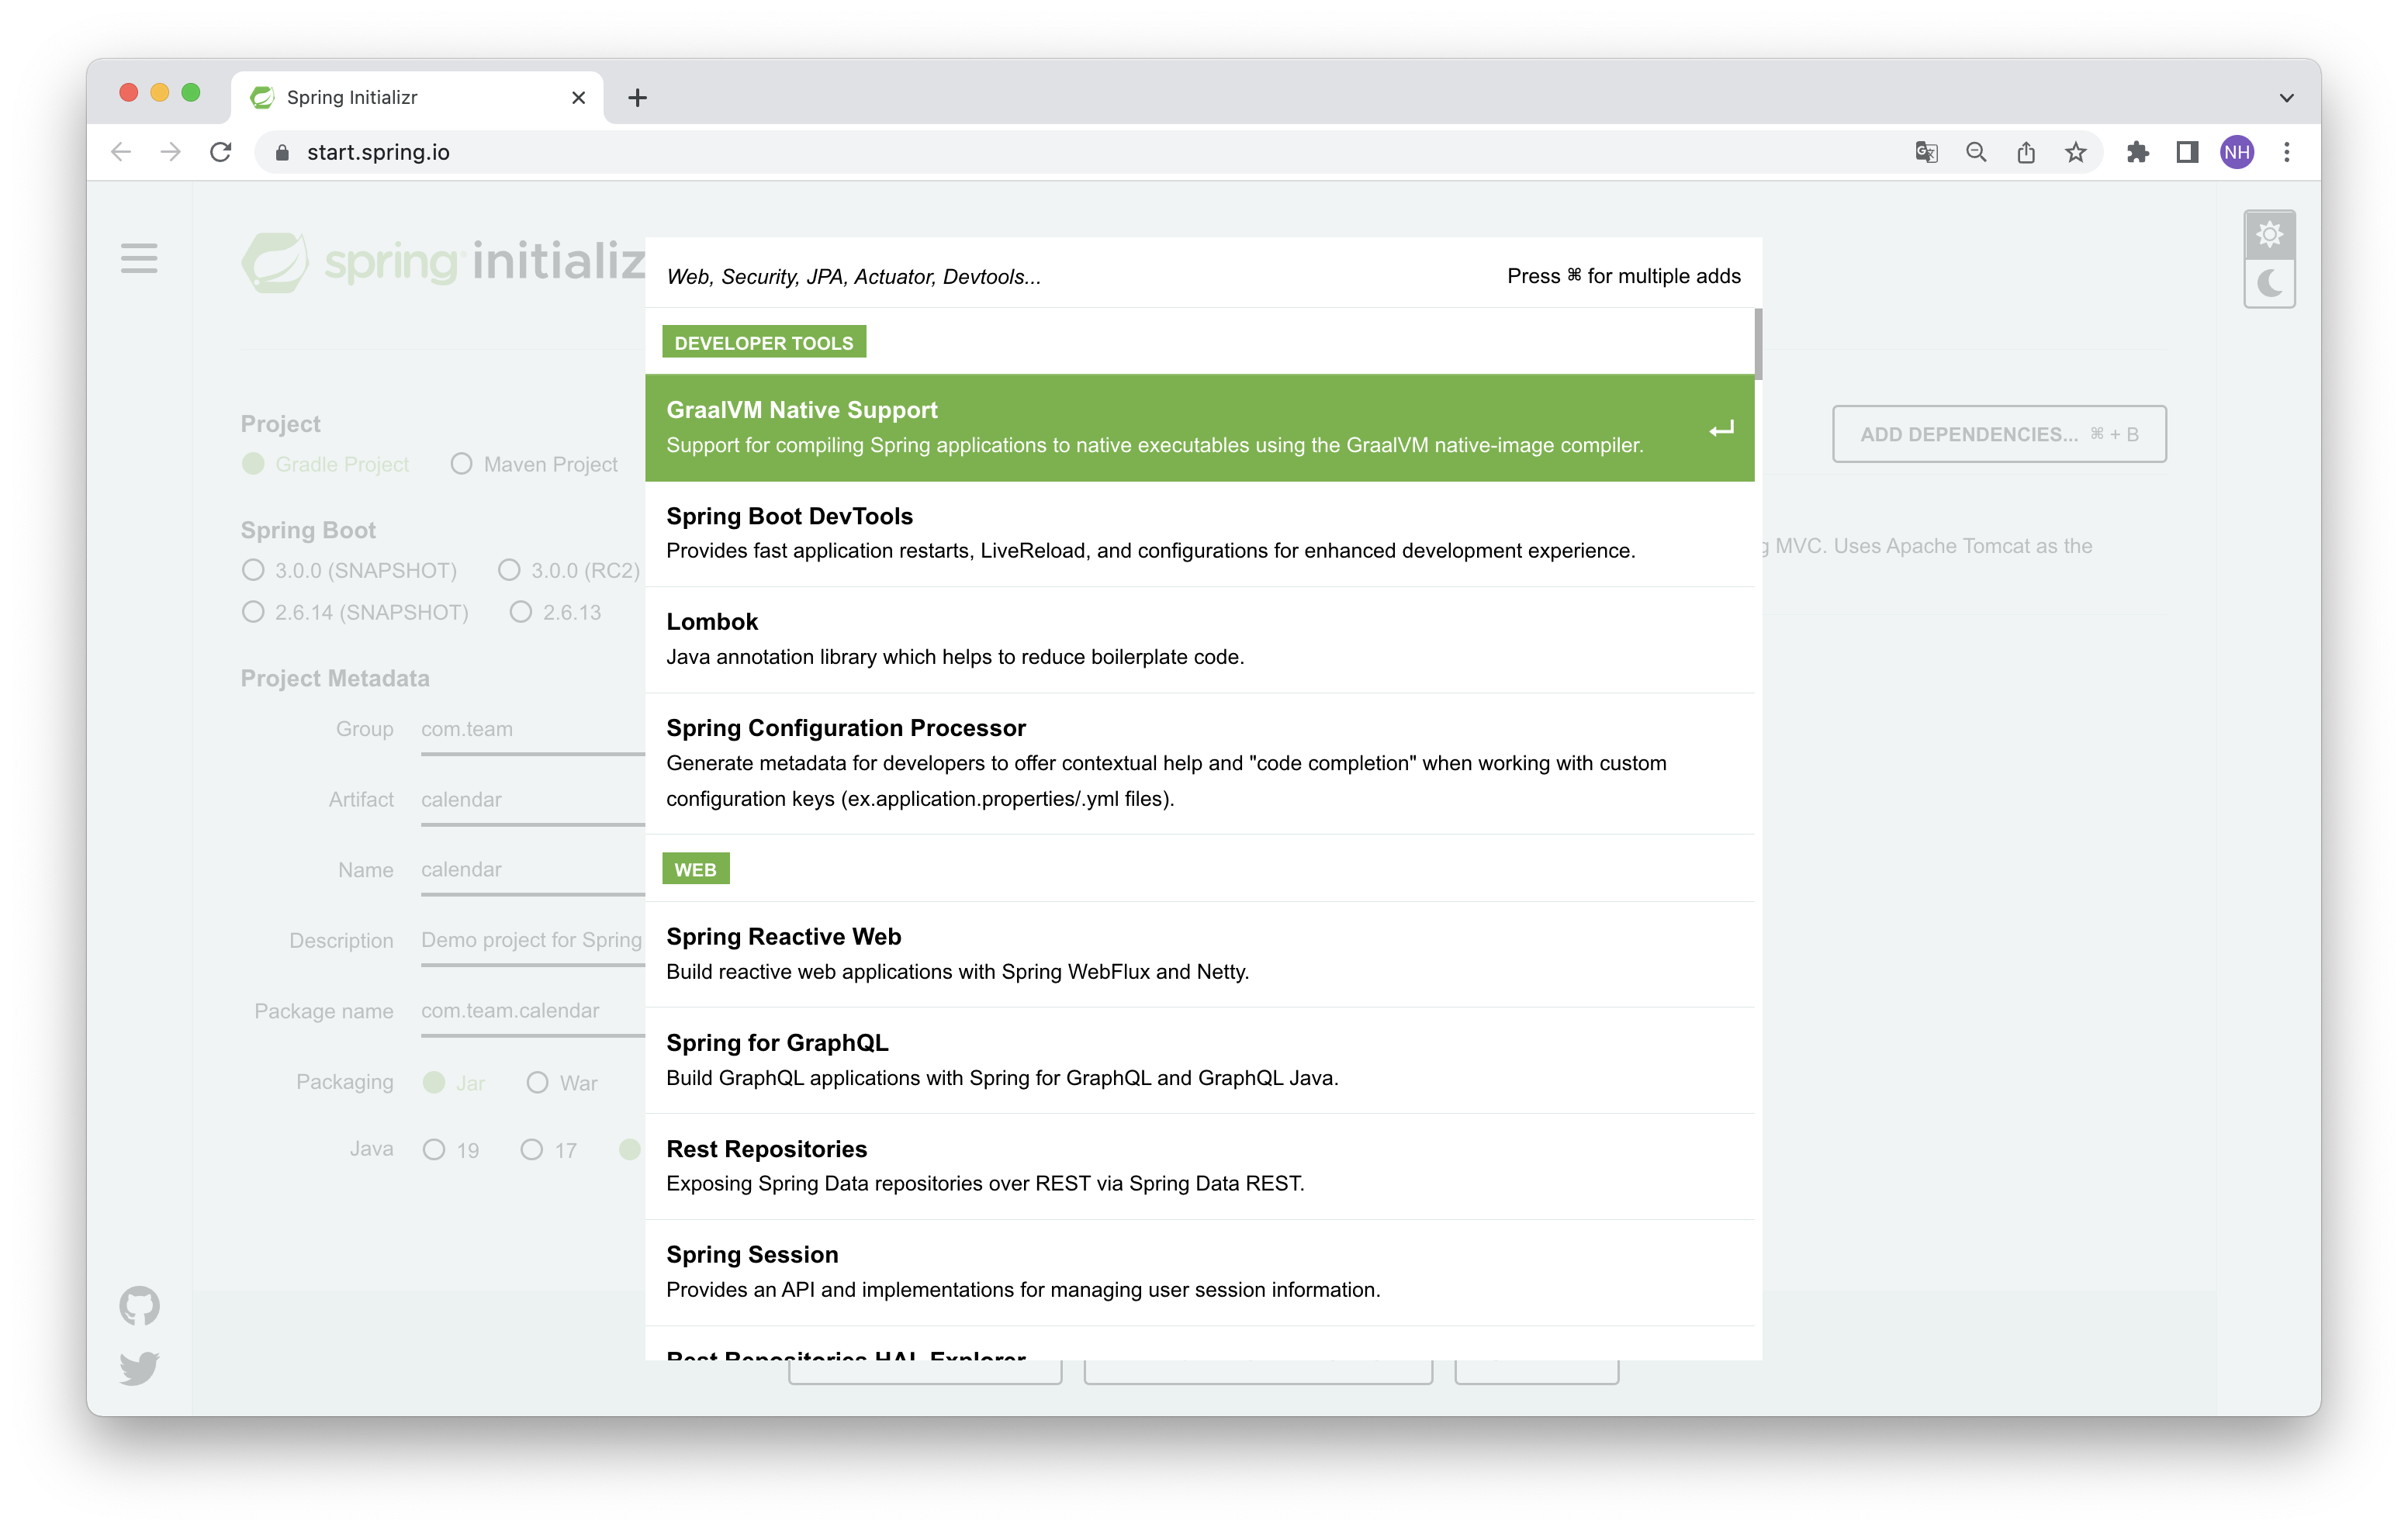Click the Add Dependencies button
2408x1531 pixels.
pos(1998,434)
